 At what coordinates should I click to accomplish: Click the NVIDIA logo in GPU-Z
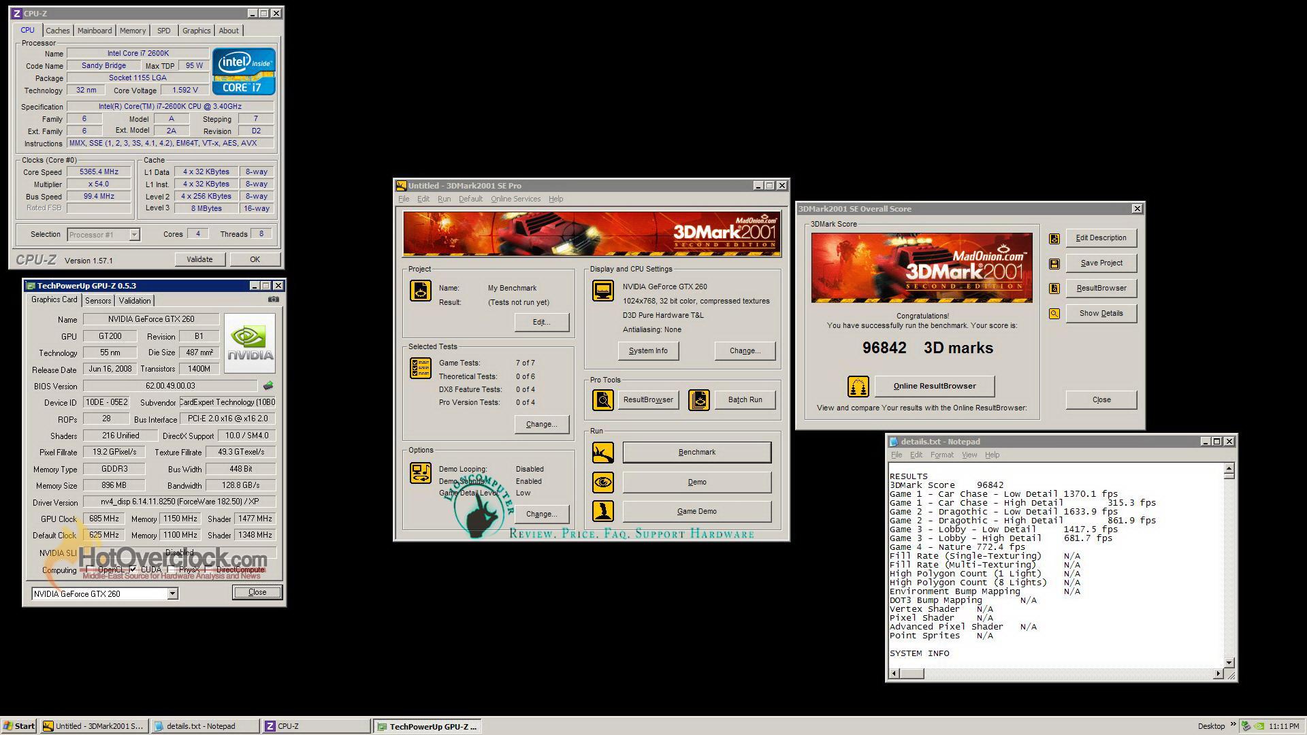point(250,343)
